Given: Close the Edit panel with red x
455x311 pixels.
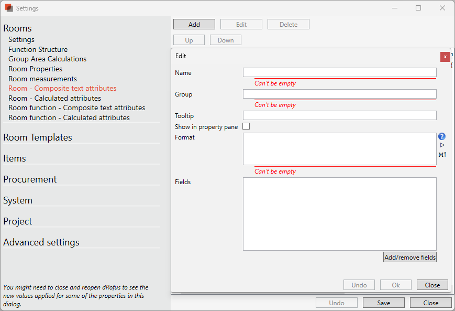Looking at the screenshot, I should click(445, 57).
